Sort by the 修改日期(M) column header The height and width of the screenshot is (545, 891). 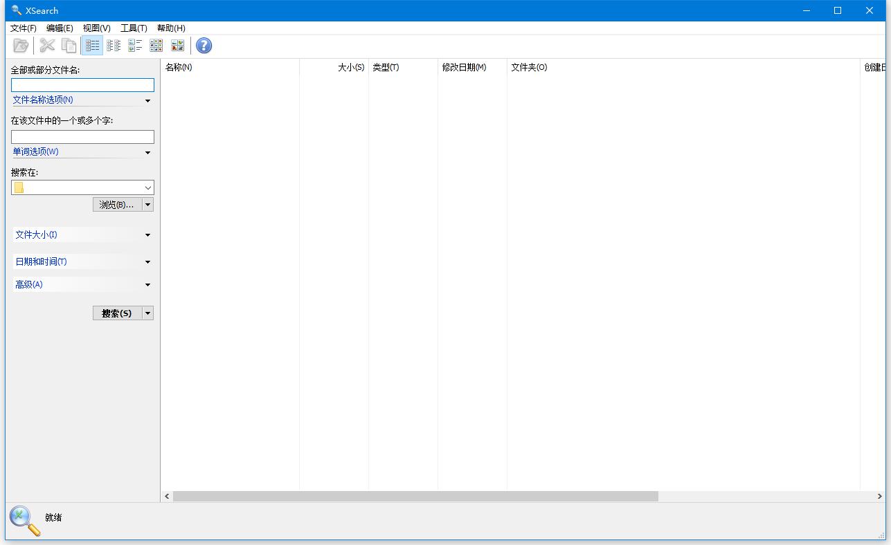point(472,67)
